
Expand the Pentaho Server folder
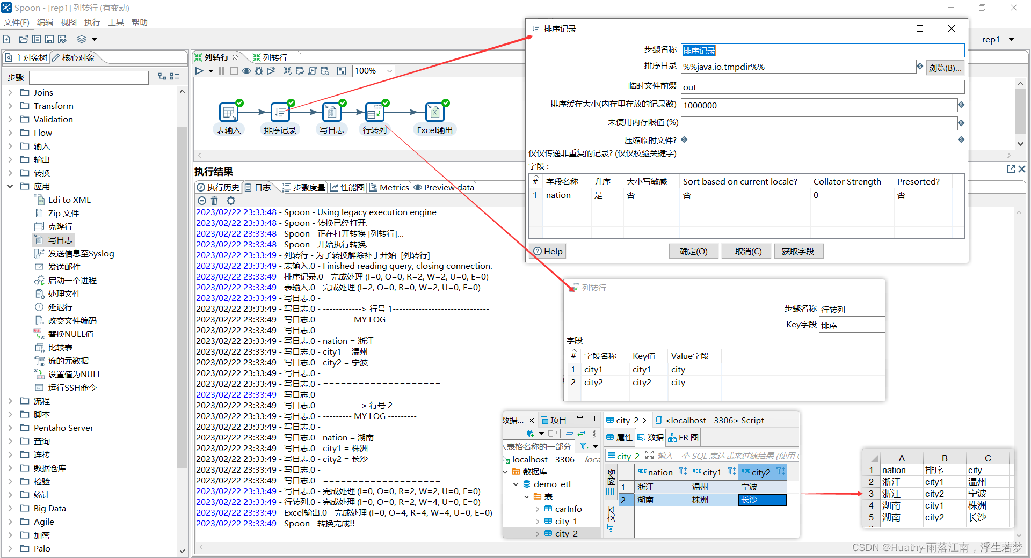10,428
